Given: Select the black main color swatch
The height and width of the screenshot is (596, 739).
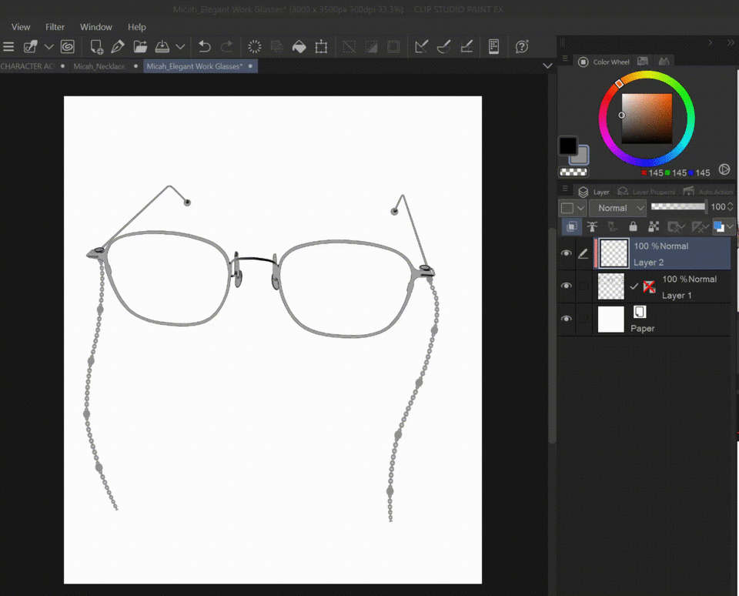Looking at the screenshot, I should click(x=568, y=146).
